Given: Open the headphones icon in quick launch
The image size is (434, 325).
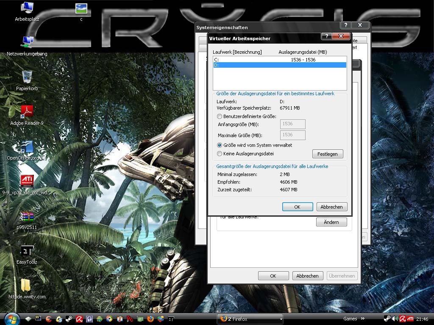Looking at the screenshot, I should 89,319.
